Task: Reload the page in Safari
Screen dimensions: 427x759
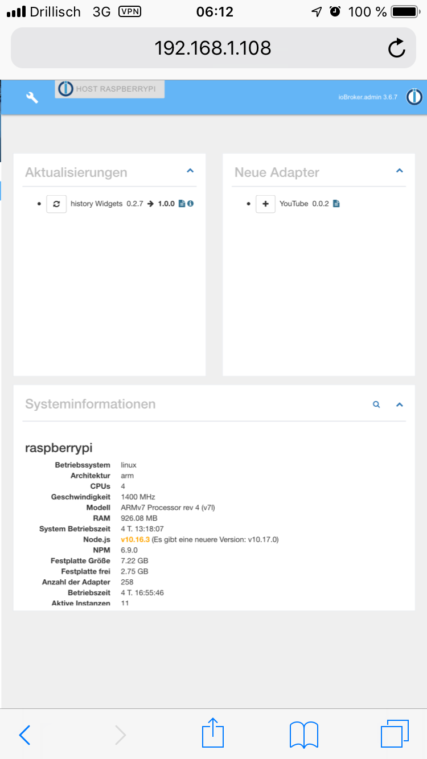Action: tap(396, 48)
